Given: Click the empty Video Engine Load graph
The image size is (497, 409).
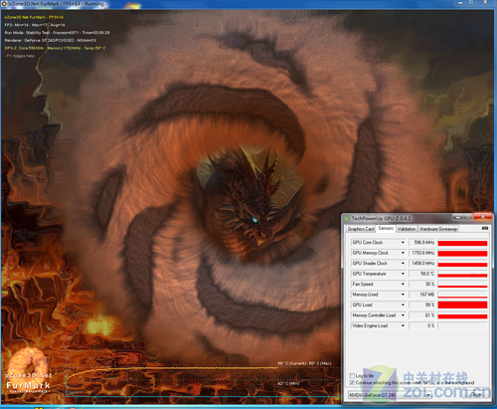Looking at the screenshot, I should point(462,325).
